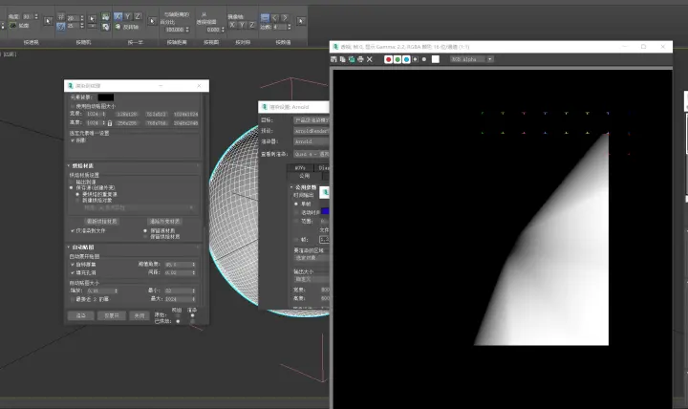
Task: Click Unwrap Only button in bake dialog
Action: pos(112,315)
